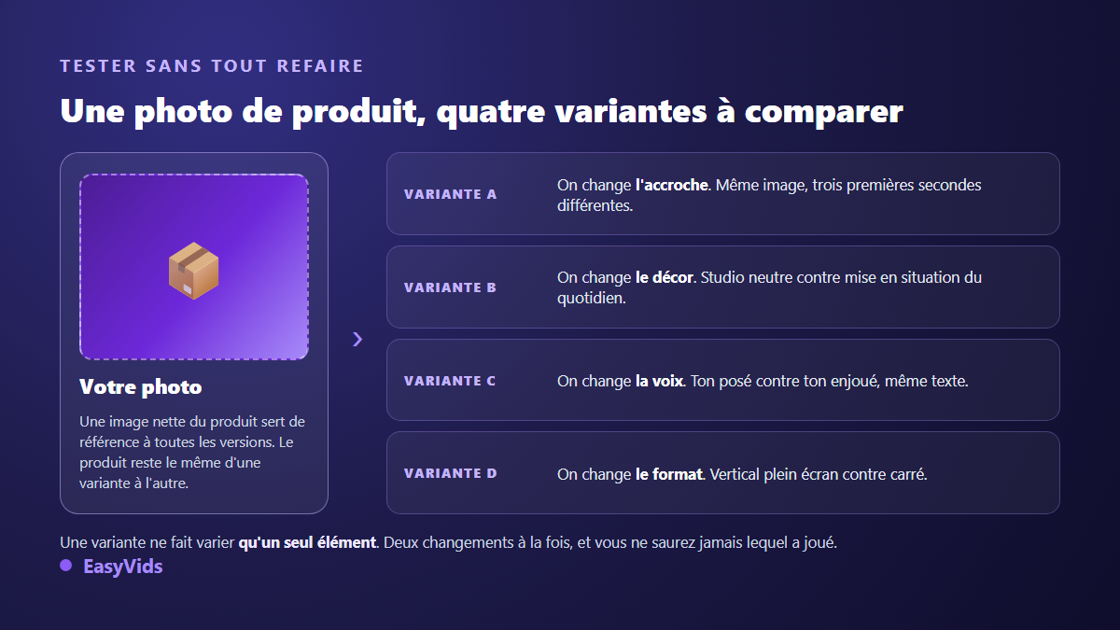
Task: Click the cardboard box package icon
Action: coord(193,272)
